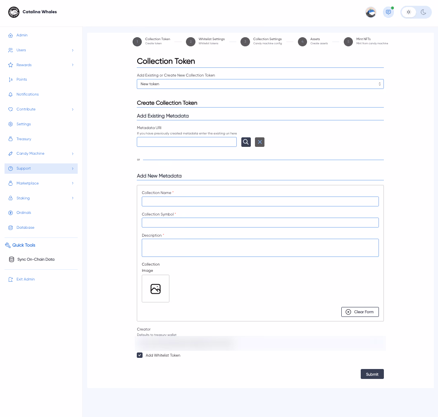Switch to light mode sun icon

(x=408, y=12)
